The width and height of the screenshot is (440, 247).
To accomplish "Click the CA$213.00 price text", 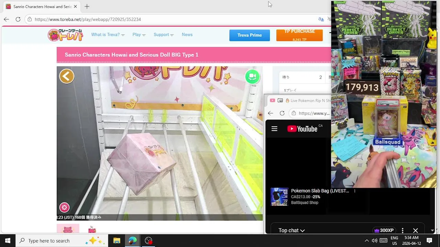I will (300, 197).
